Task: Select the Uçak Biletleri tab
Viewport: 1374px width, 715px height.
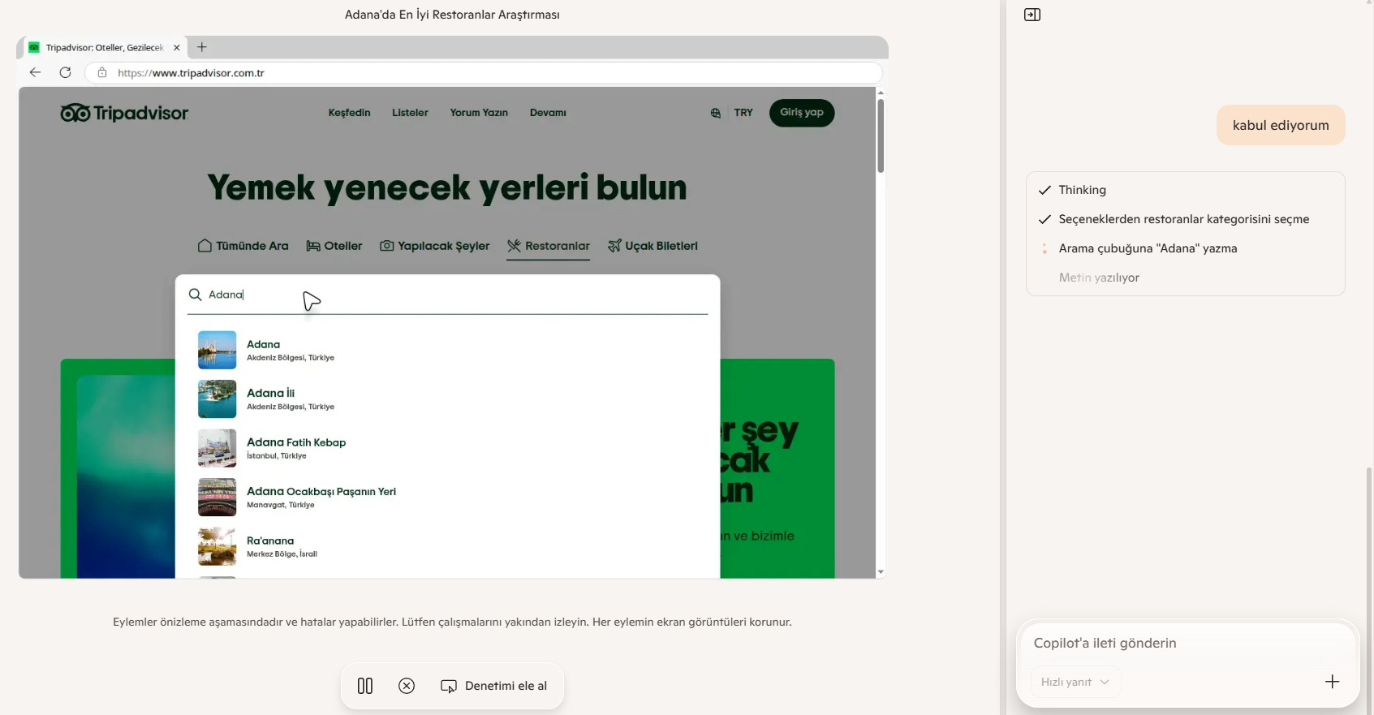Action: (x=653, y=246)
